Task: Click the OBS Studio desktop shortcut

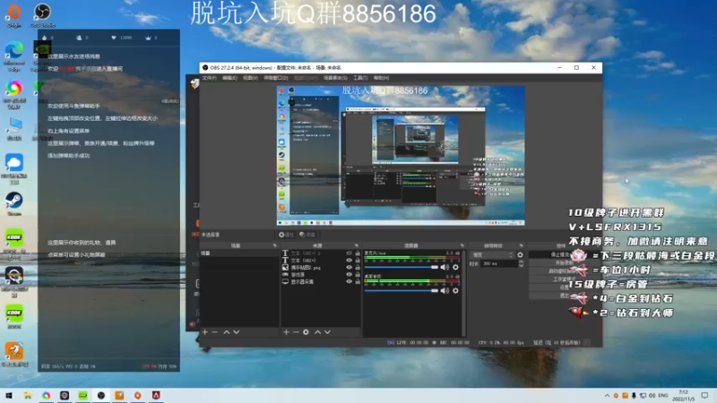Action: (42, 15)
